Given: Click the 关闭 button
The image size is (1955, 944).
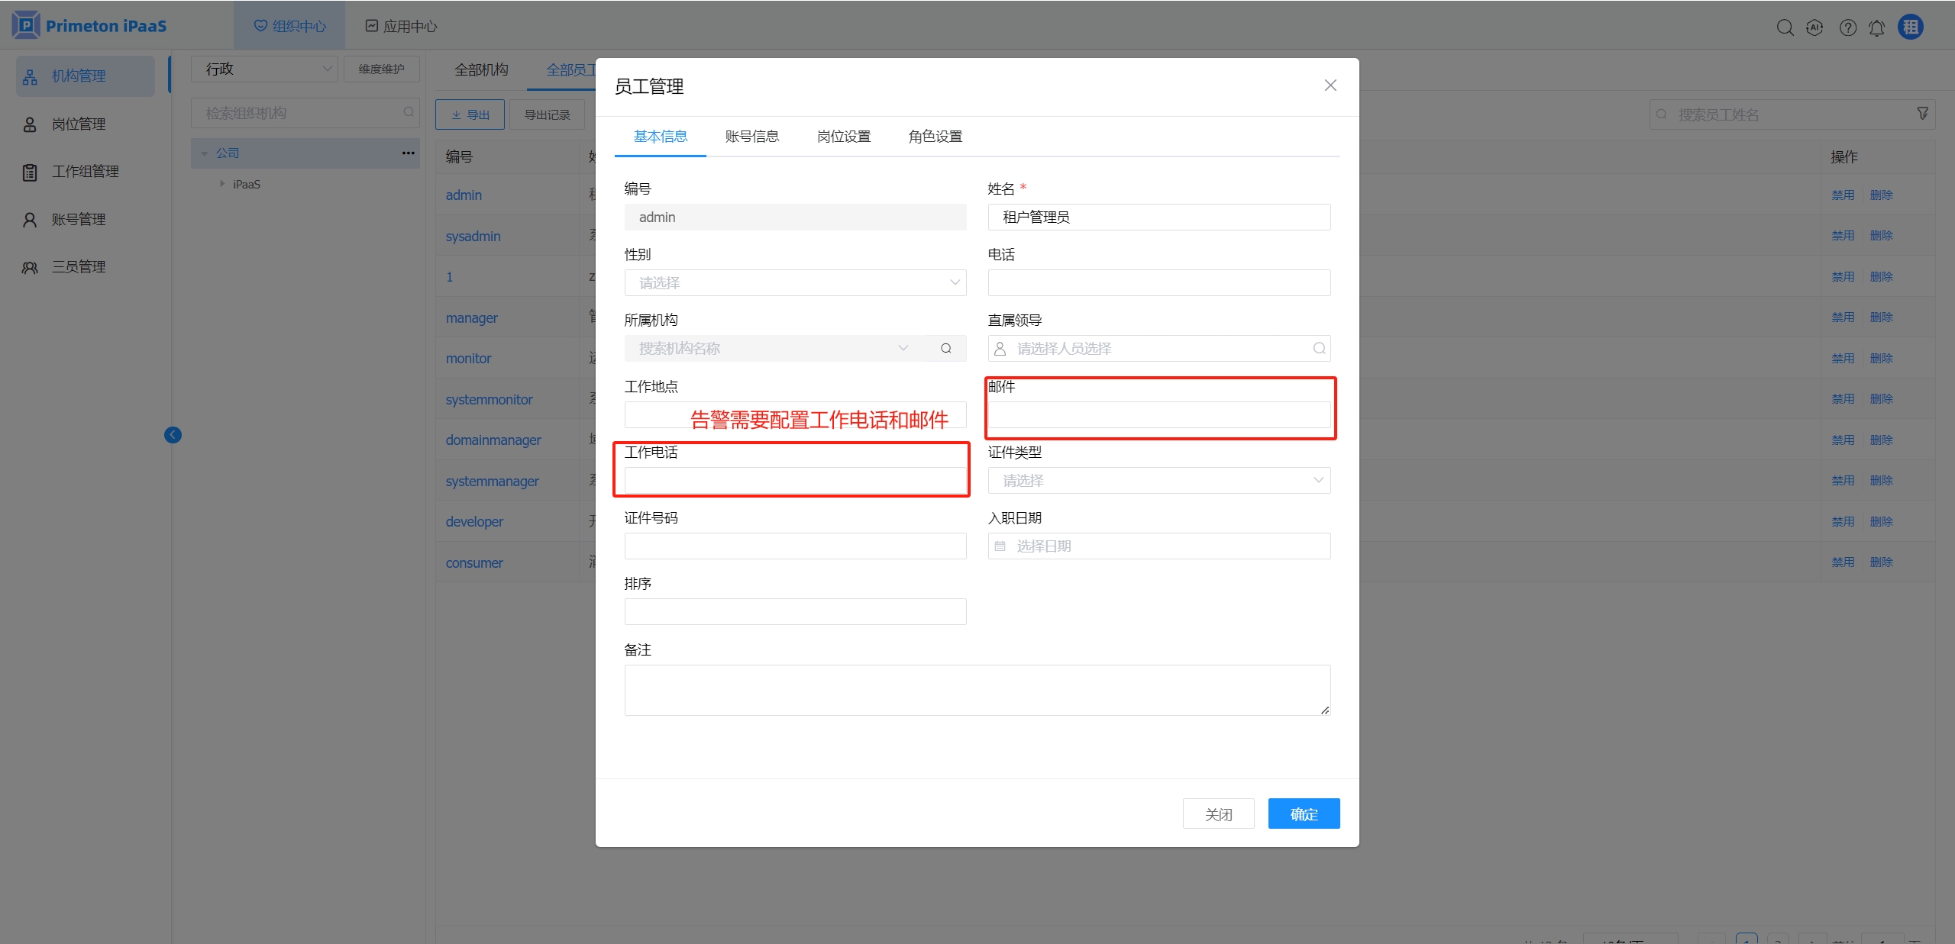Looking at the screenshot, I should [x=1218, y=814].
